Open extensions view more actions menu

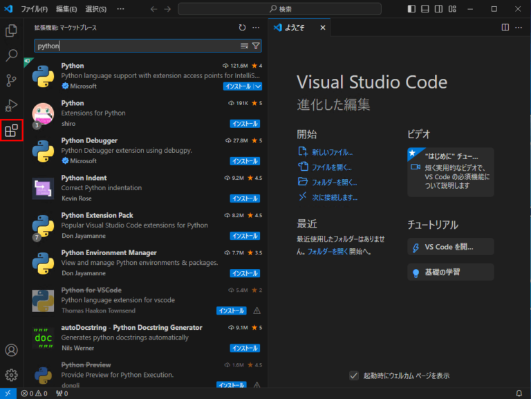(x=256, y=28)
